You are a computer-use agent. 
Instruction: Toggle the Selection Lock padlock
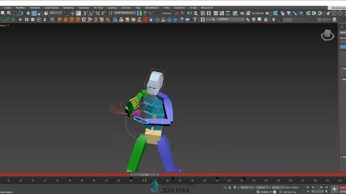pos(230,188)
